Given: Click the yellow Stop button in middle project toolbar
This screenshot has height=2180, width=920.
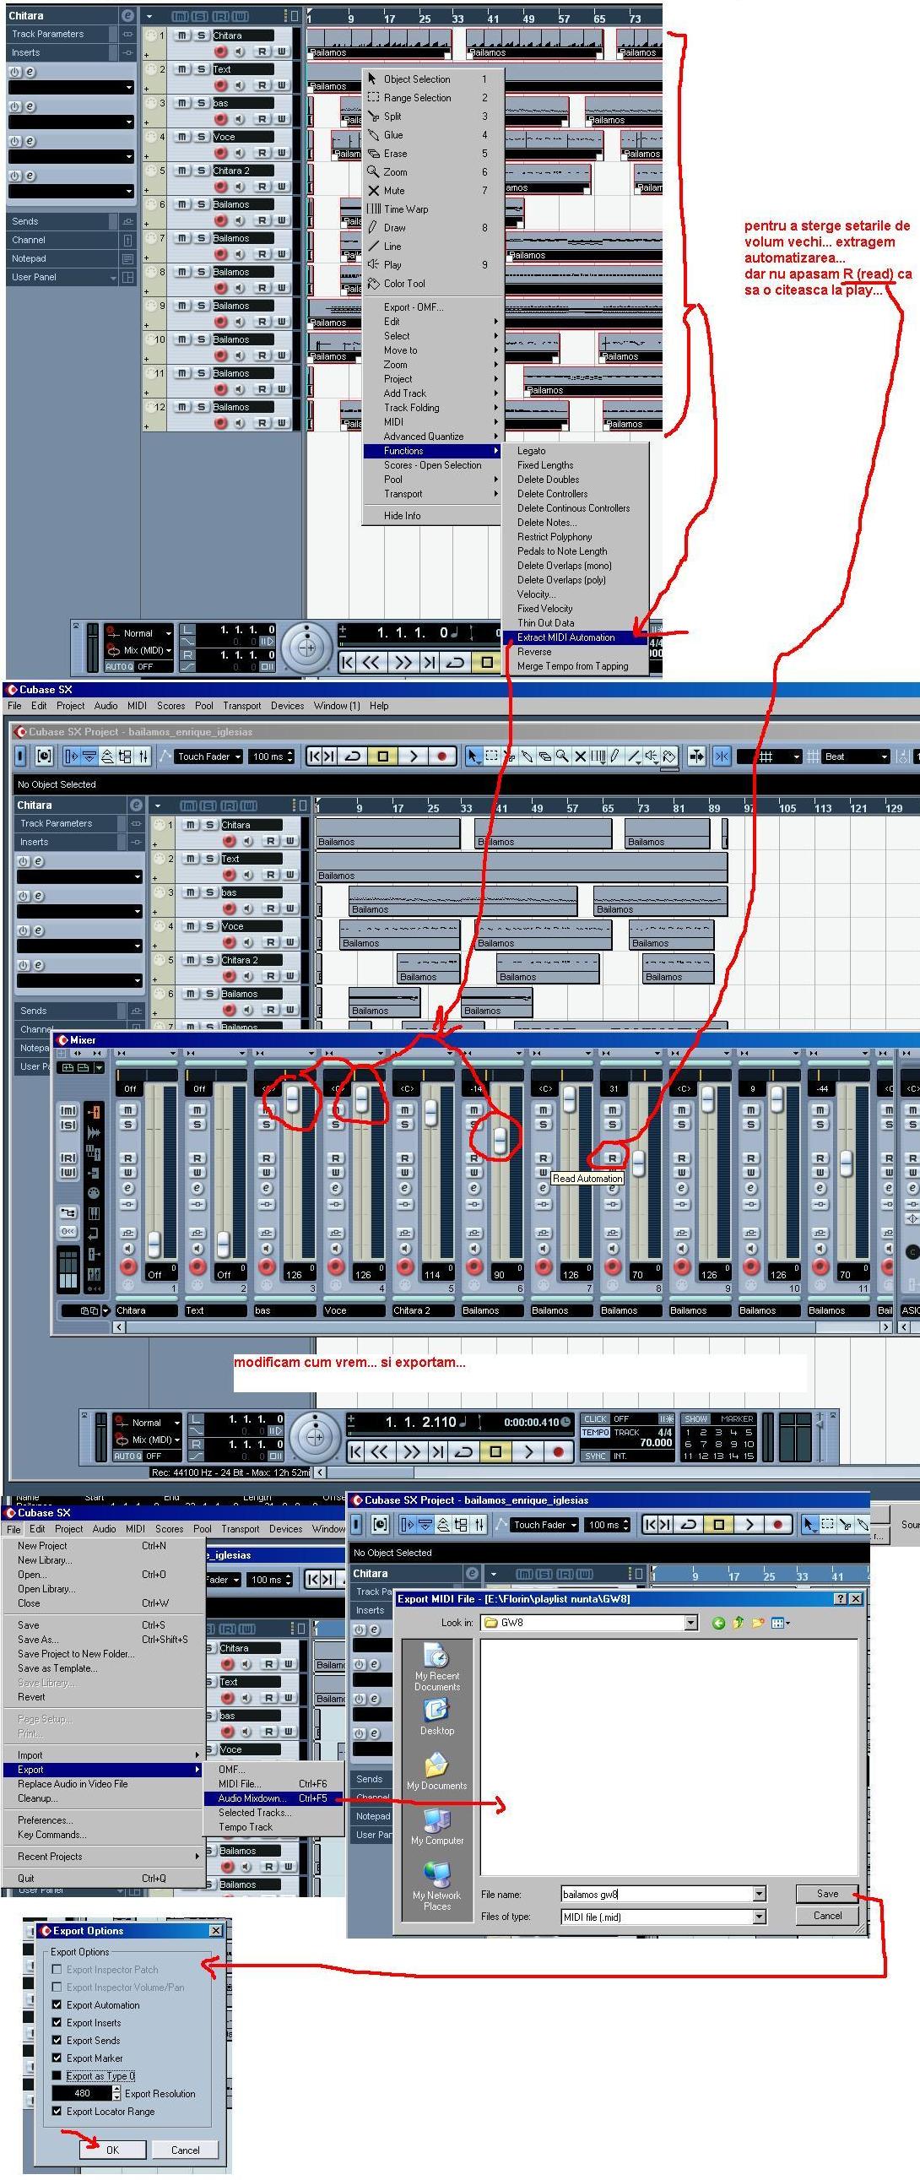Looking at the screenshot, I should [x=382, y=756].
